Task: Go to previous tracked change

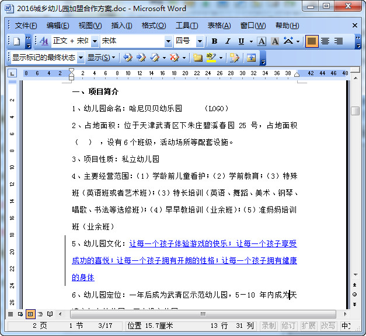Action: click(x=127, y=57)
